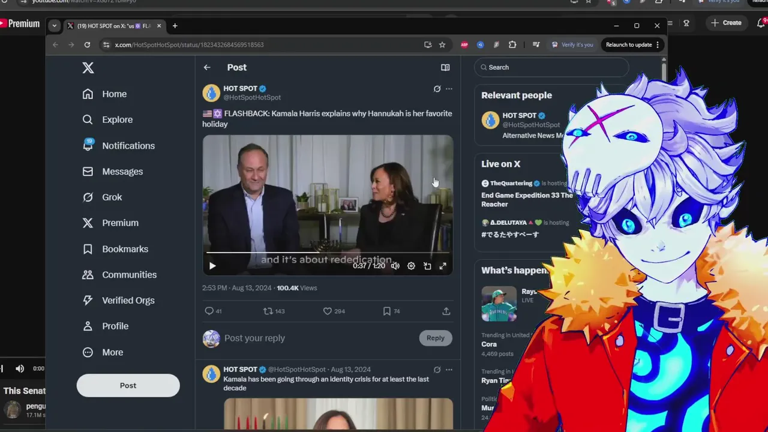Image resolution: width=768 pixels, height=432 pixels.
Task: Open @HotSpotHotSpot handle on main post
Action: (x=252, y=97)
